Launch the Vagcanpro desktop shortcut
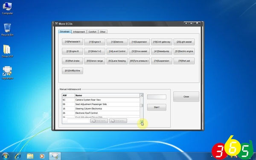 tap(7, 73)
